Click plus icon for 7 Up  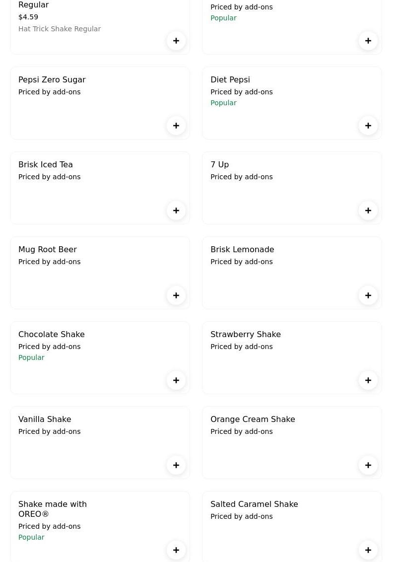point(368,211)
